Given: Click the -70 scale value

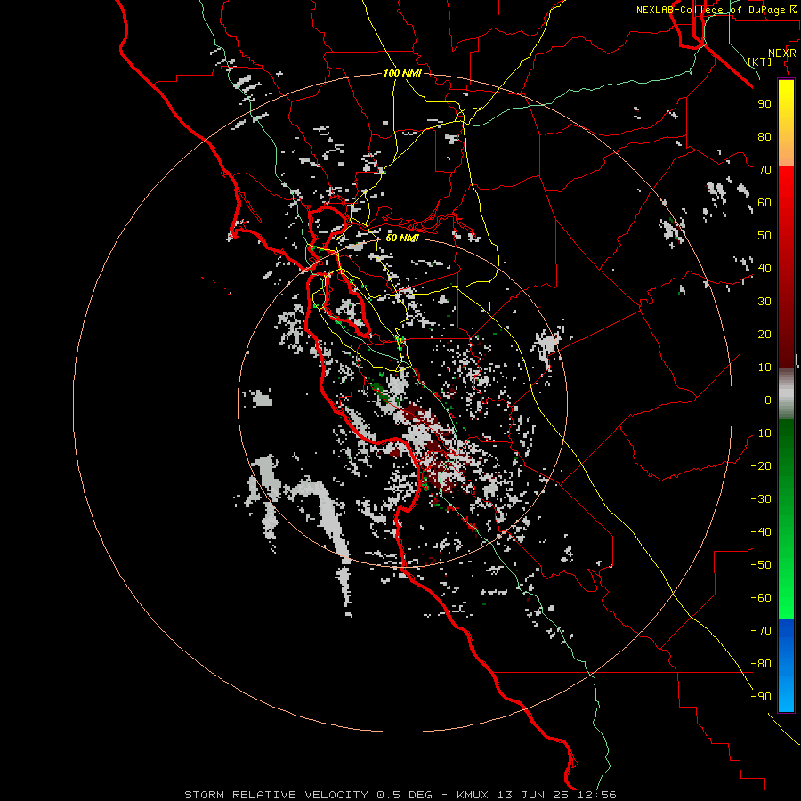Looking at the screenshot, I should pyautogui.click(x=761, y=631).
